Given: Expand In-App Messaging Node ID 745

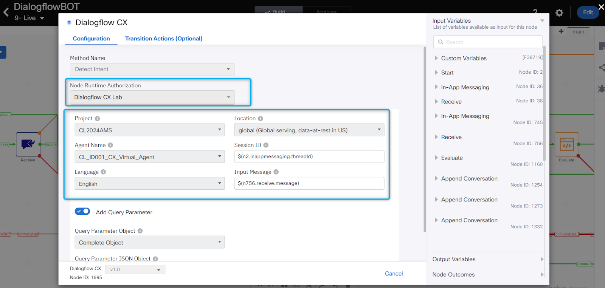Looking at the screenshot, I should (x=436, y=116).
